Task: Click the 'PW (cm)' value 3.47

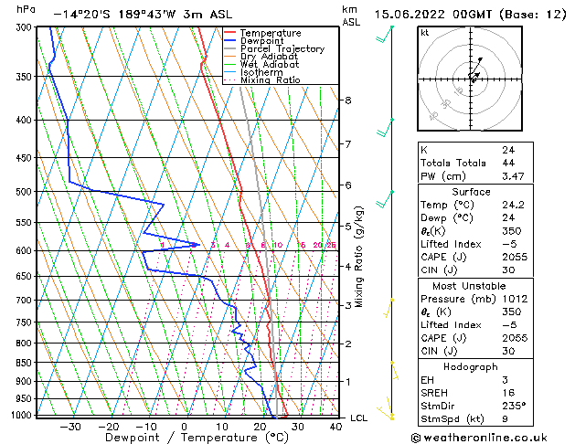Action: tap(513, 176)
